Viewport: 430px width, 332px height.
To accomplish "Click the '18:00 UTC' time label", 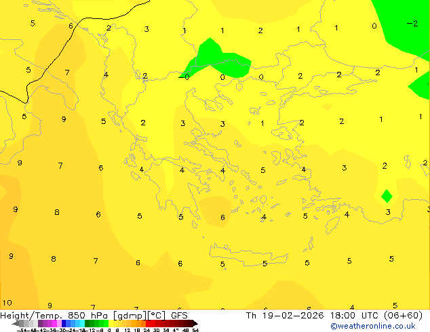I will click(x=355, y=315).
